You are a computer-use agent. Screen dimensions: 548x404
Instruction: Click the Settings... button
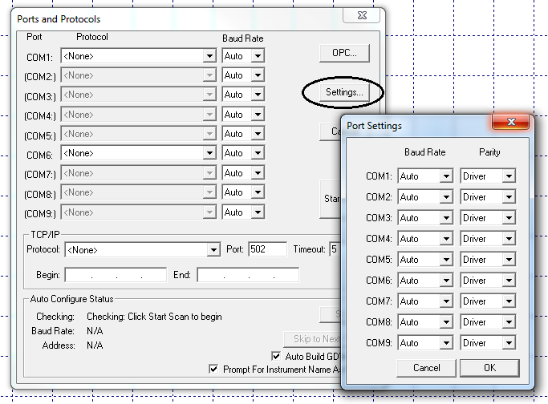click(343, 93)
